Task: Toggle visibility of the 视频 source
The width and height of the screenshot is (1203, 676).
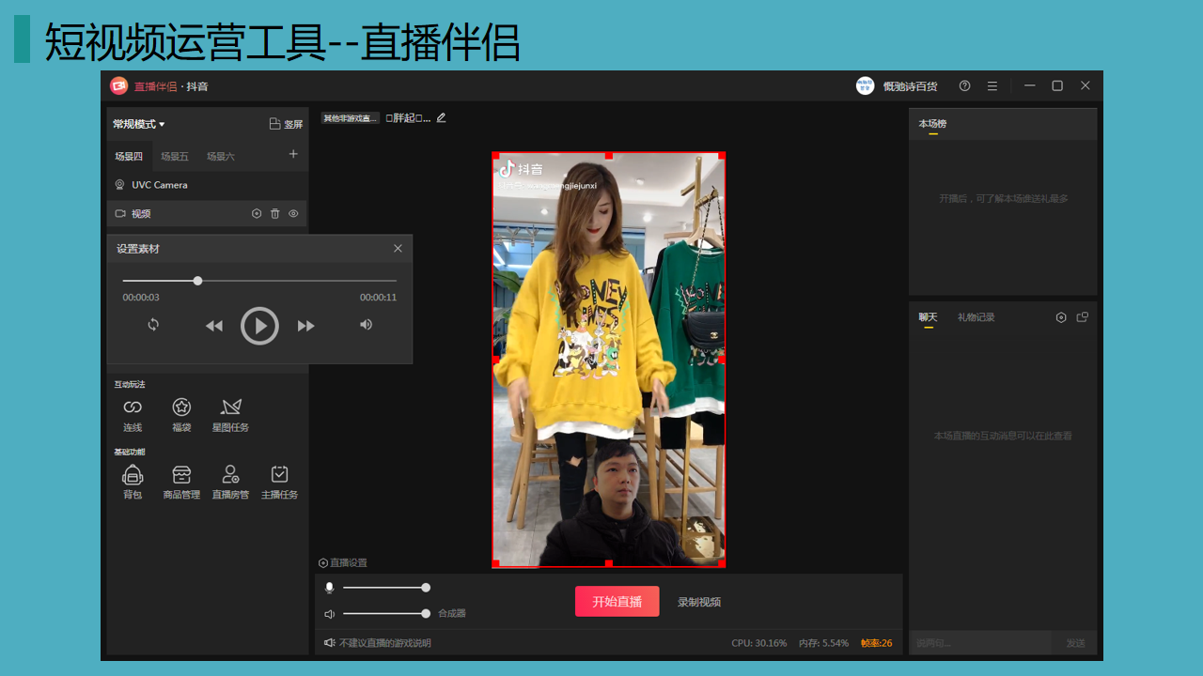Action: coord(293,214)
